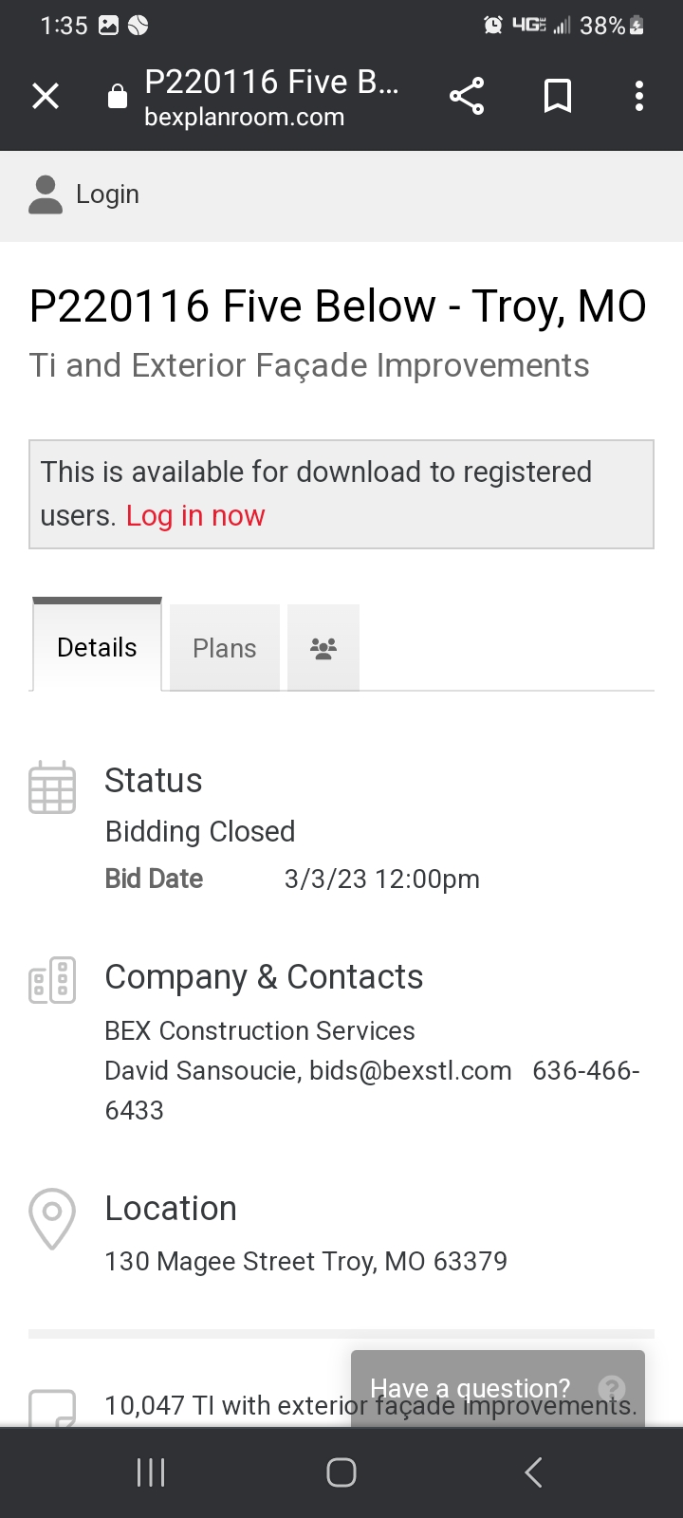This screenshot has width=683, height=1518.
Task: Select the Details tab
Action: coord(97,647)
